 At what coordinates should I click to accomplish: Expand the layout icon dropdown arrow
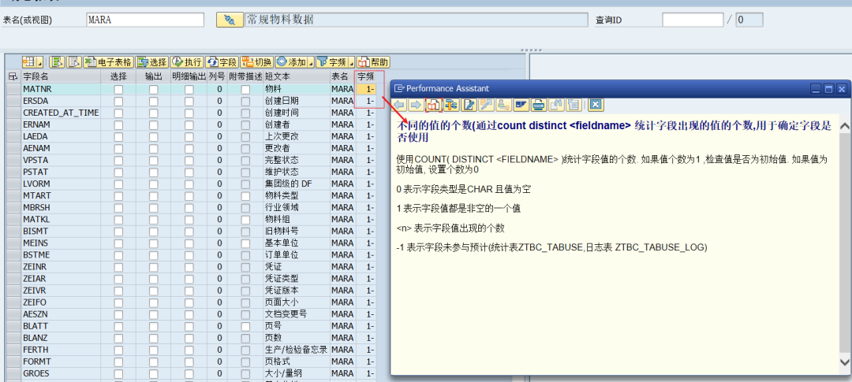(x=40, y=62)
